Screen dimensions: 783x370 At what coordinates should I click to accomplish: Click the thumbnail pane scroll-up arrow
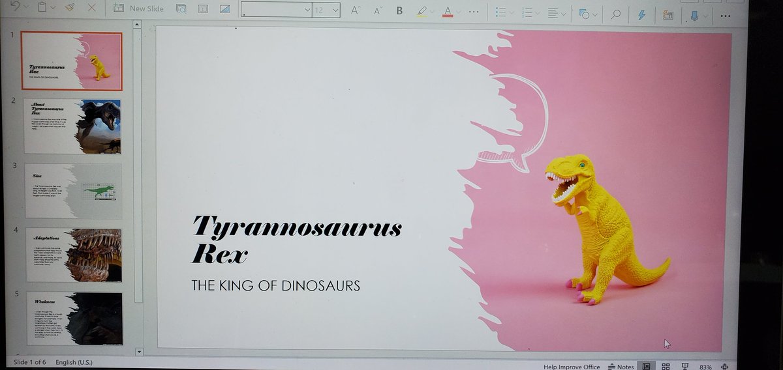(138, 25)
